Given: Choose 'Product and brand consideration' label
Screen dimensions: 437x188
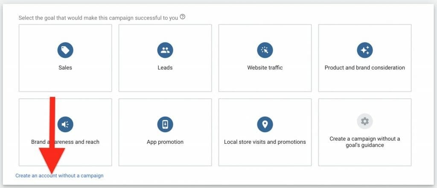Looking at the screenshot, I should [364, 68].
